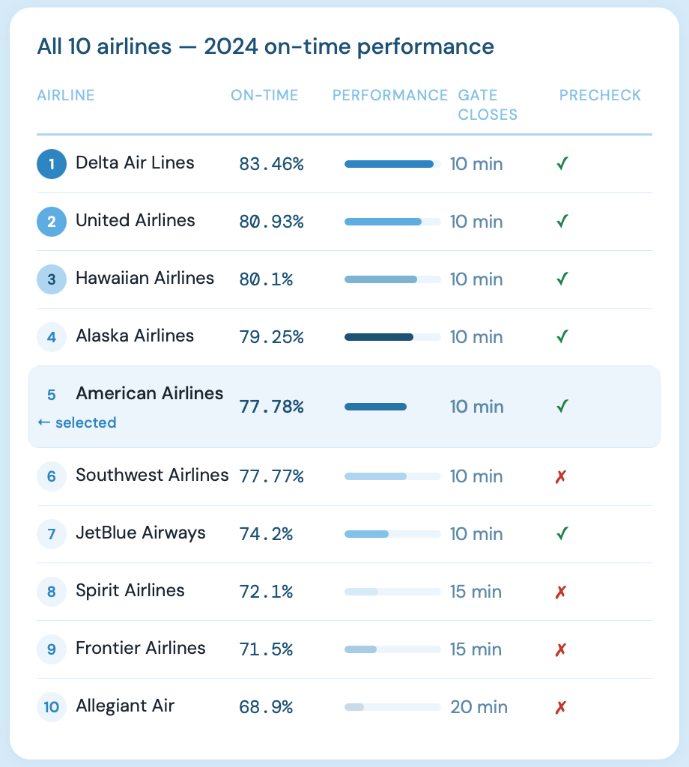Open the Southwest Airlines row
This screenshot has height=767, width=689.
tap(152, 475)
